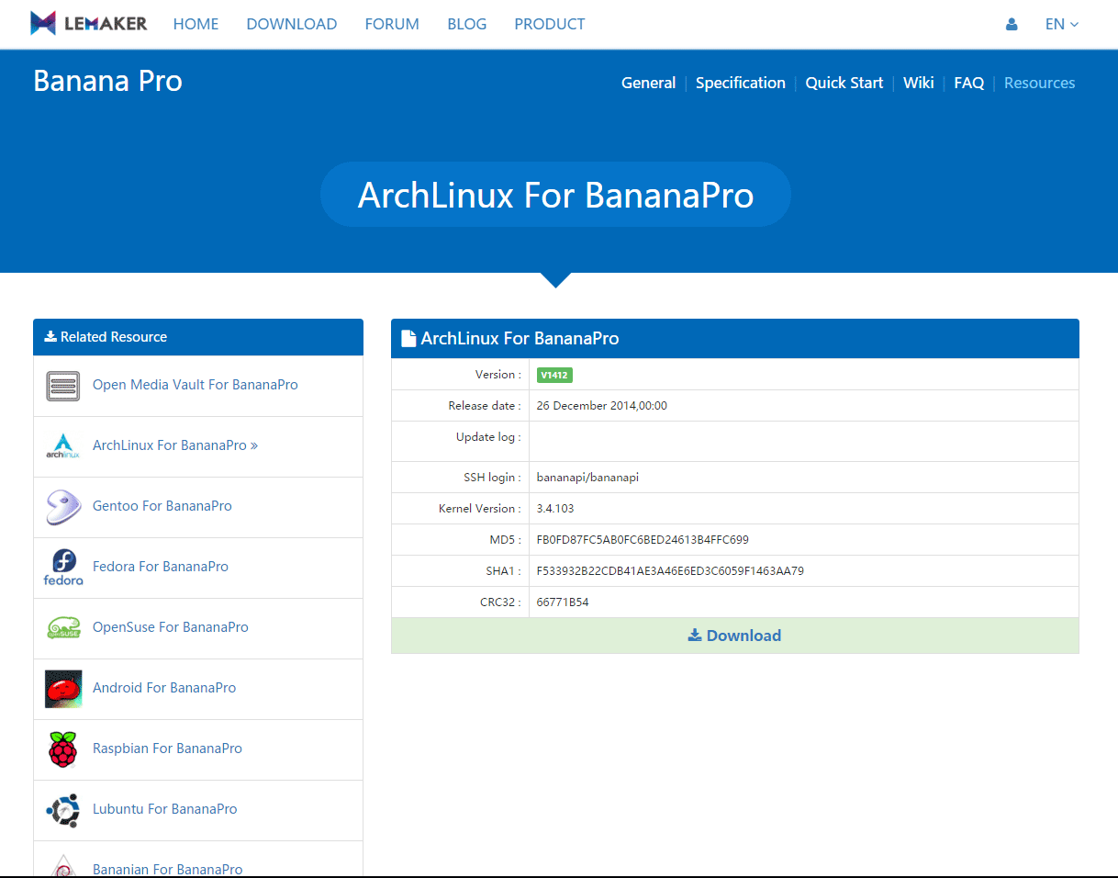The height and width of the screenshot is (878, 1118).
Task: Select the Lubuntu logo icon
Action: 62,809
